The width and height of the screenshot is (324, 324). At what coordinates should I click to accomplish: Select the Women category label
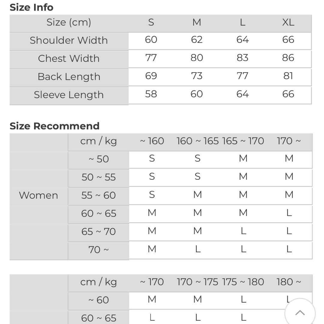(38, 195)
